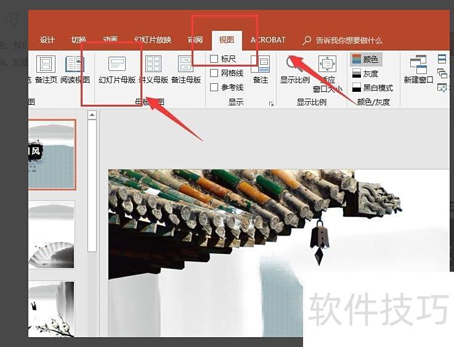This screenshot has width=454, height=347.
Task: Enable the Ruler (标尺) checkbox
Action: coord(214,59)
